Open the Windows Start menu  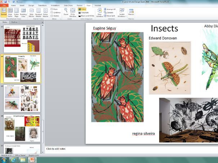click(x=4, y=160)
